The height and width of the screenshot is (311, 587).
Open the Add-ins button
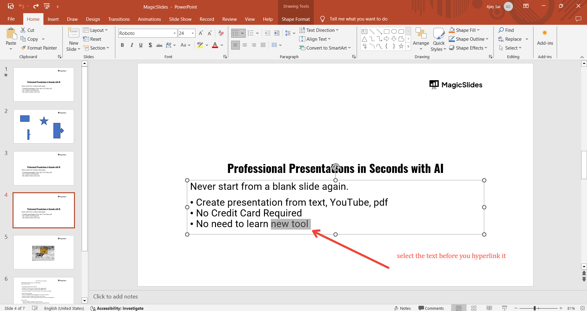545,37
